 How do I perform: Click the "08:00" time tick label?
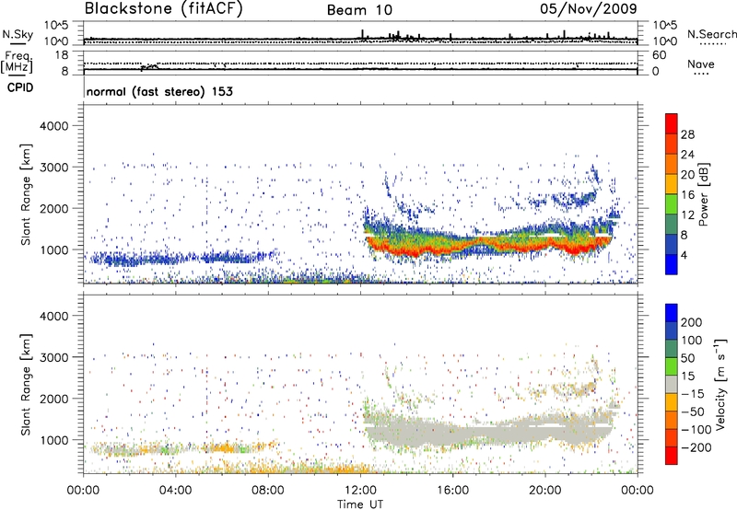268,491
